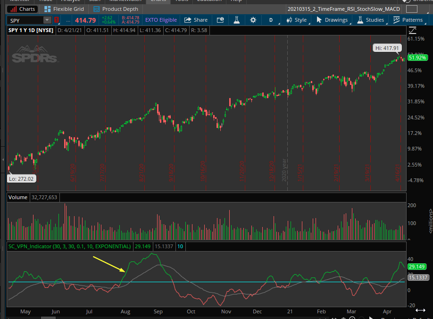Open the news alert icon in toolbar
The height and width of the screenshot is (319, 433).
tap(220, 20)
